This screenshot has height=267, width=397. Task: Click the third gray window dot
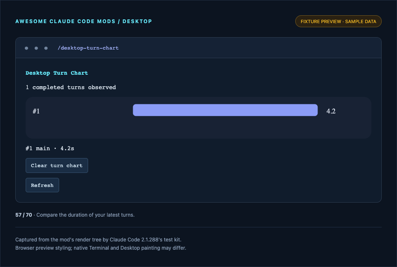46,48
